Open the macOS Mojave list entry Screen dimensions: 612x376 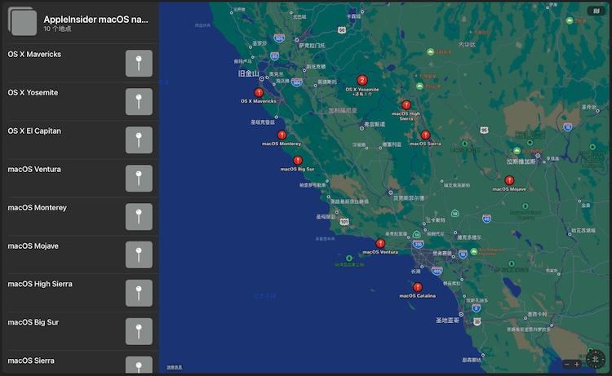coord(80,254)
